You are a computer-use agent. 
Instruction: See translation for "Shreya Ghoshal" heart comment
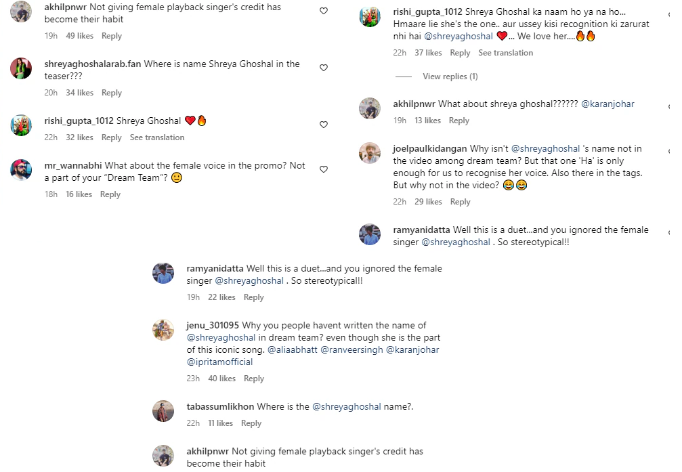click(x=157, y=137)
